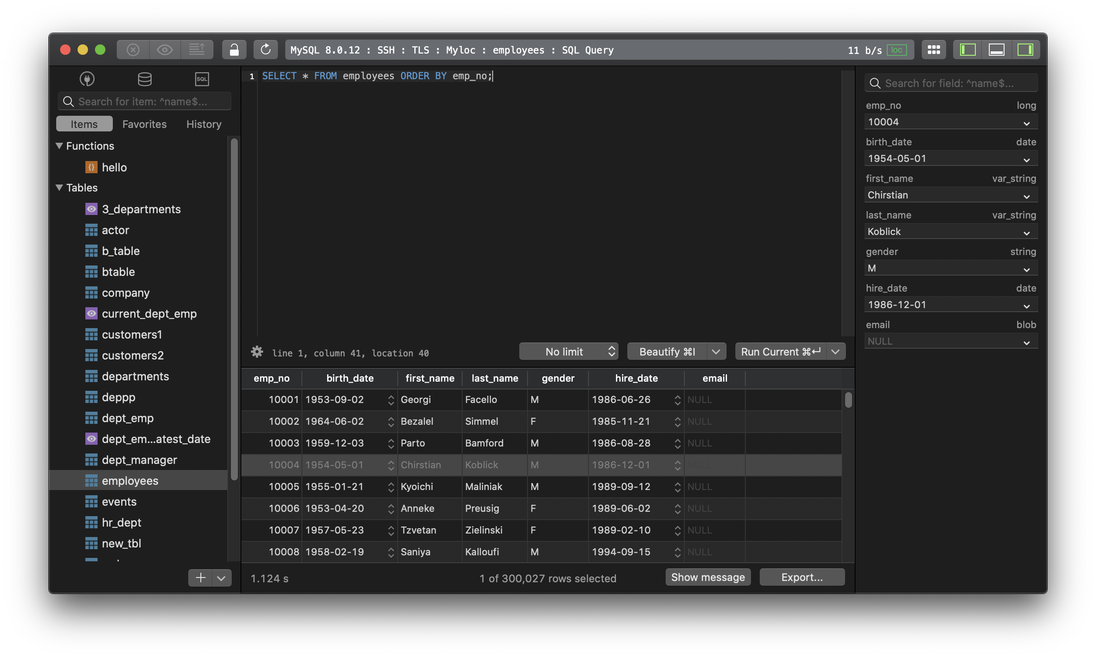This screenshot has height=658, width=1096.
Task: Click the connection plug icon in sidebar
Action: tap(87, 79)
